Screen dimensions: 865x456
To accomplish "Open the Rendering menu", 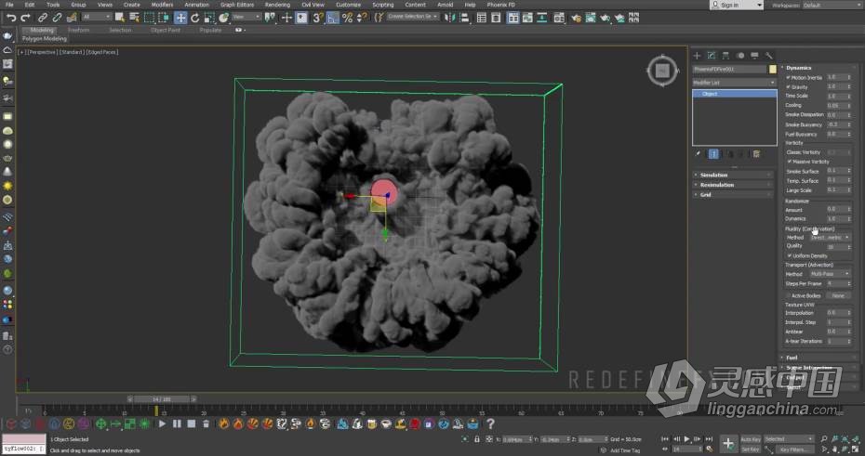I will [277, 5].
